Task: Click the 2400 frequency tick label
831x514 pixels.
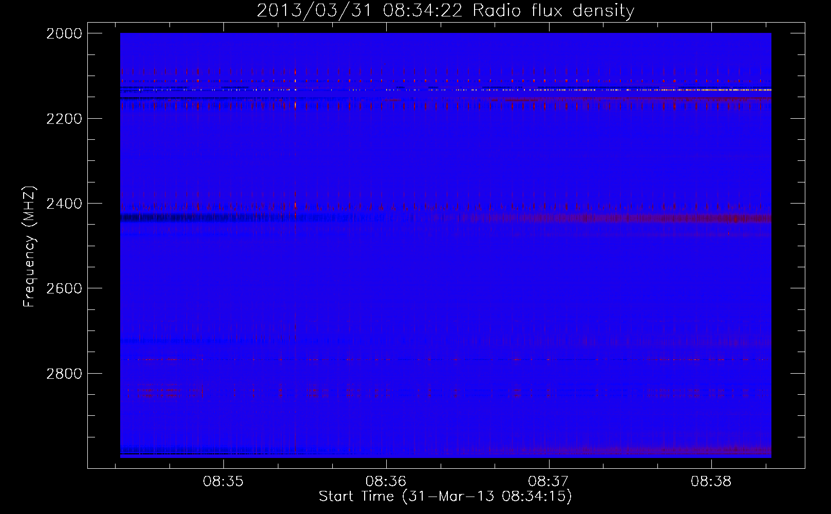Action: click(x=64, y=204)
